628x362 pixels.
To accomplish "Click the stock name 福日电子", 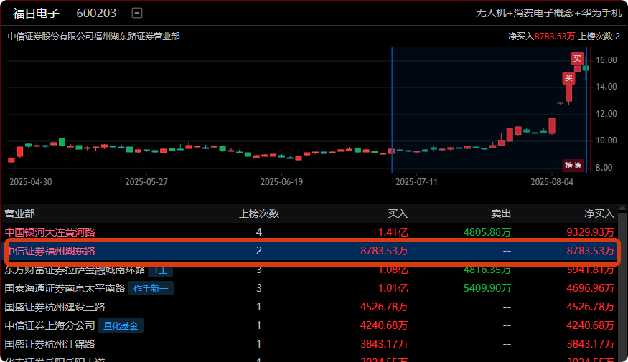I will [x=36, y=13].
